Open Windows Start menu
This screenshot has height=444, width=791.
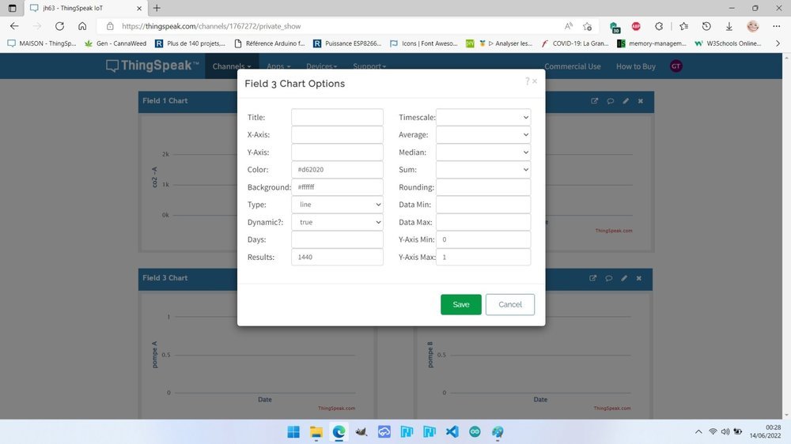point(293,432)
